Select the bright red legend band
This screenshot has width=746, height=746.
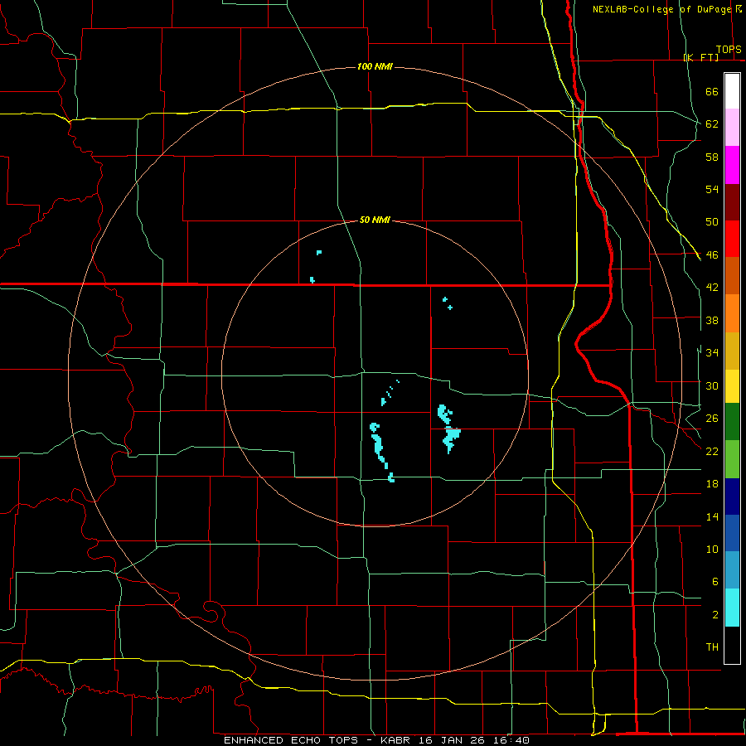(x=732, y=239)
